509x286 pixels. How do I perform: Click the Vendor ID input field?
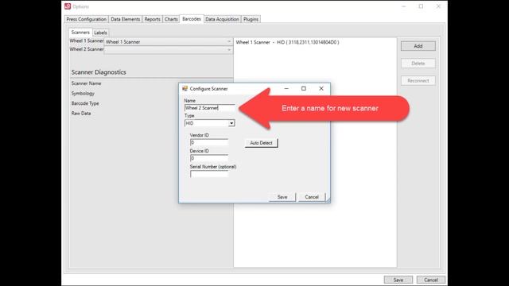pos(209,142)
